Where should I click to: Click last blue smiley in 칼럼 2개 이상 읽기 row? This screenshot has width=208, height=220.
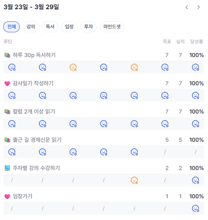tap(195, 124)
